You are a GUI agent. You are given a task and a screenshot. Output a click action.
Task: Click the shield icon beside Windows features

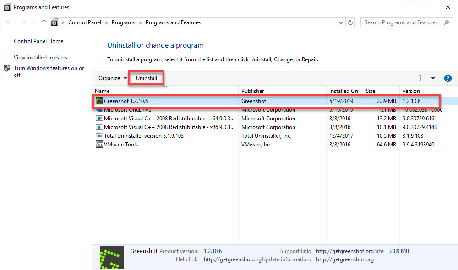(x=7, y=68)
